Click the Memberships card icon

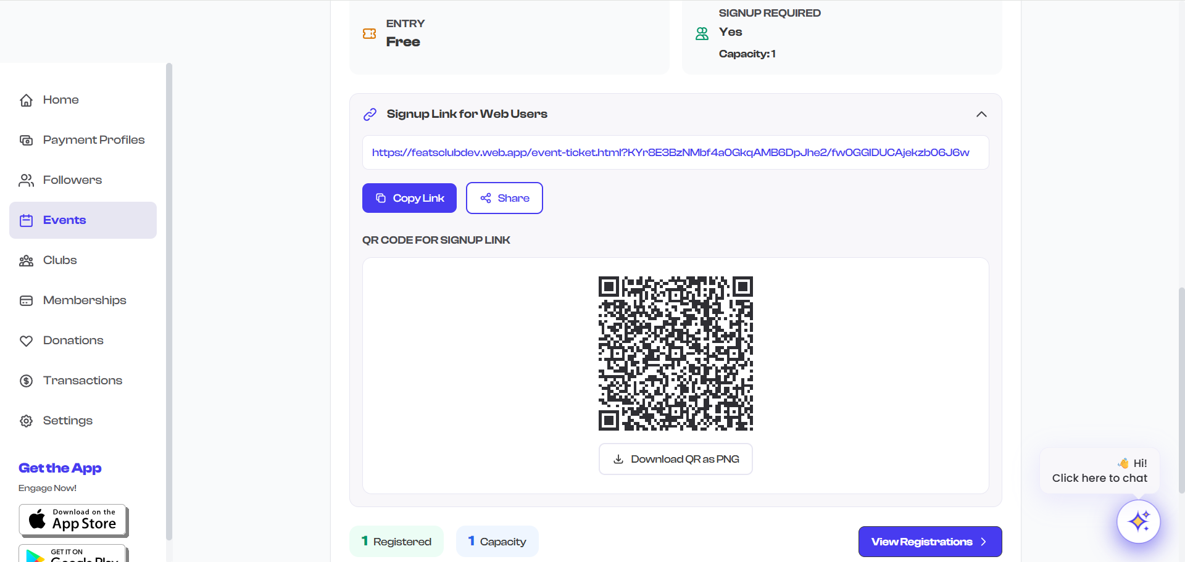pos(26,300)
